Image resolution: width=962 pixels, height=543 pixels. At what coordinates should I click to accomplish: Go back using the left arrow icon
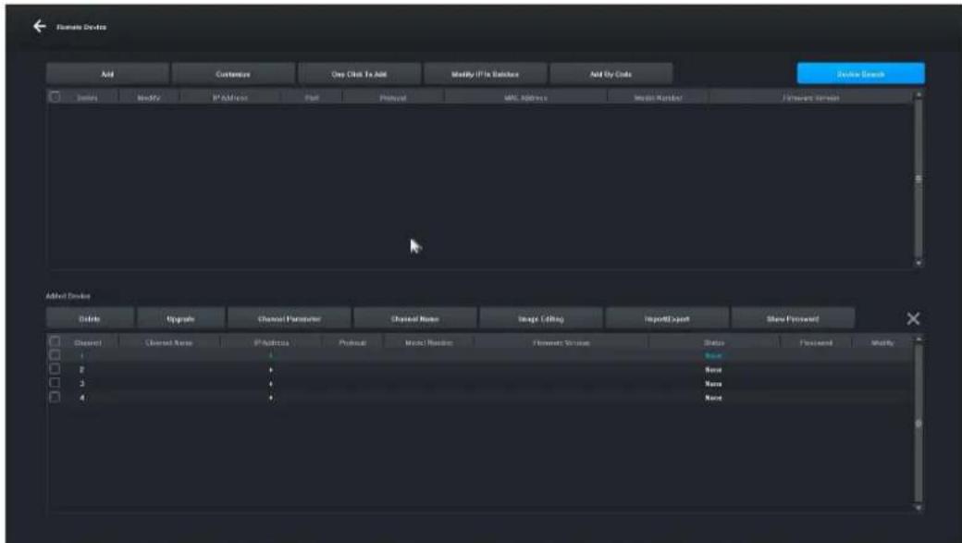[40, 27]
